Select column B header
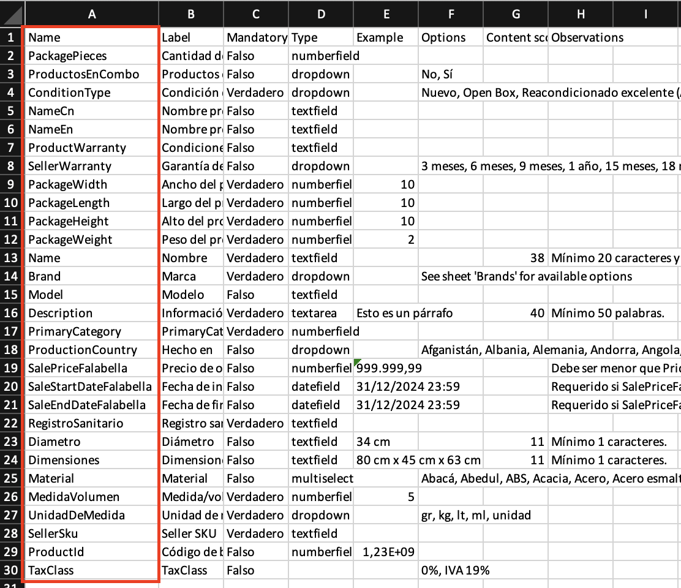The width and height of the screenshot is (681, 588). [x=191, y=14]
